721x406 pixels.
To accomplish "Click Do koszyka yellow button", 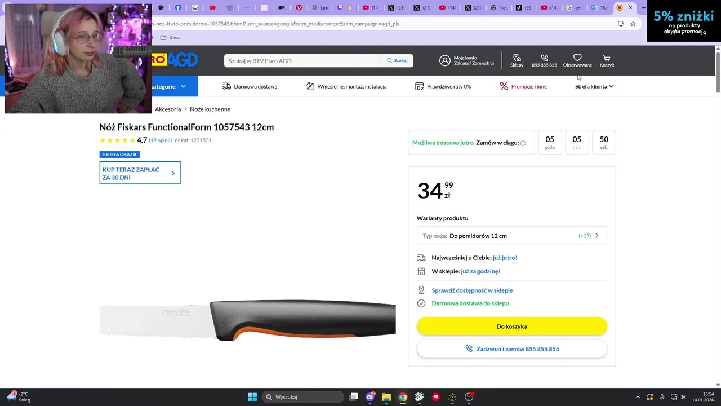I will click(x=511, y=326).
